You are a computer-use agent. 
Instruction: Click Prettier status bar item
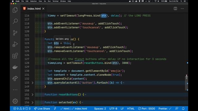(165, 109)
